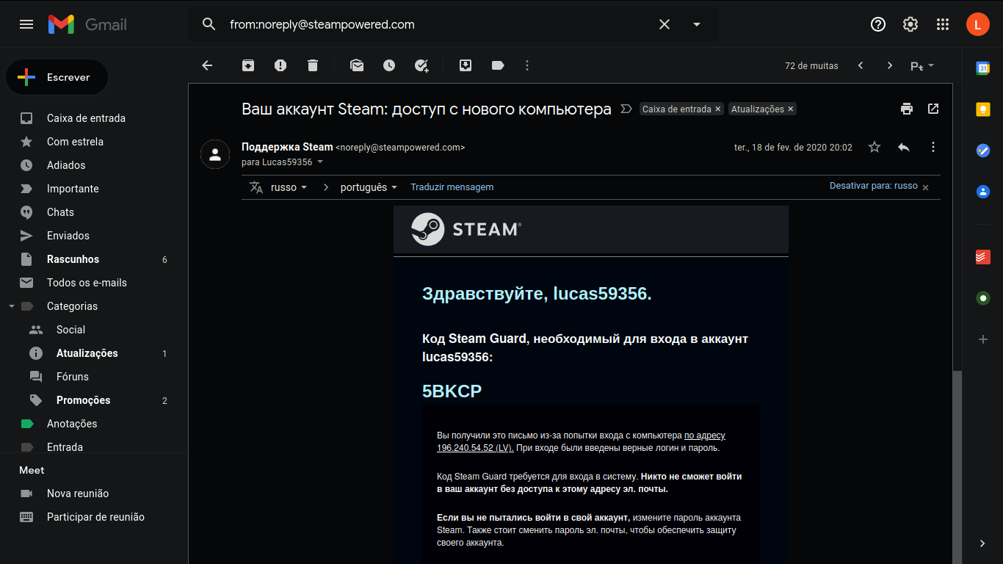Open the More actions toolbar menu
This screenshot has width=1003, height=564.
527,65
